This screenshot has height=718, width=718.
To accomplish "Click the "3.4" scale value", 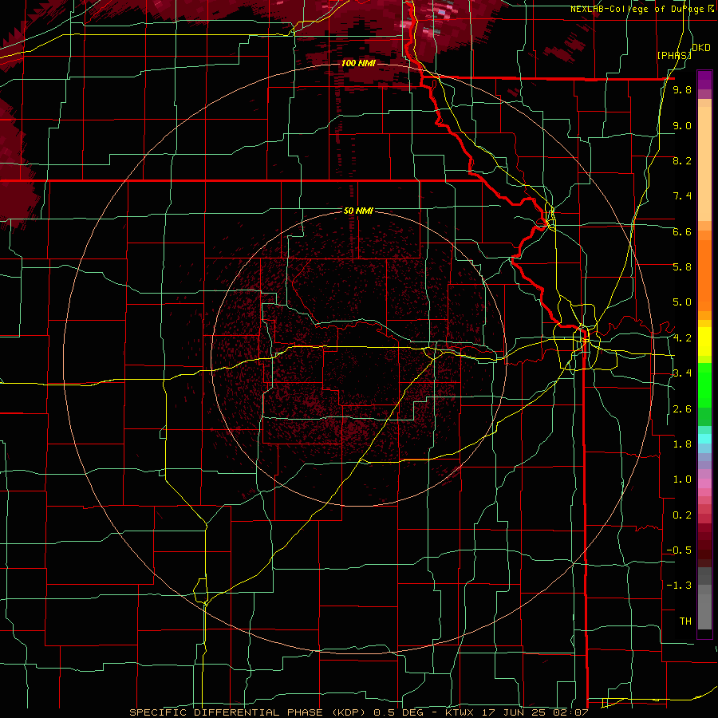I will (x=682, y=373).
